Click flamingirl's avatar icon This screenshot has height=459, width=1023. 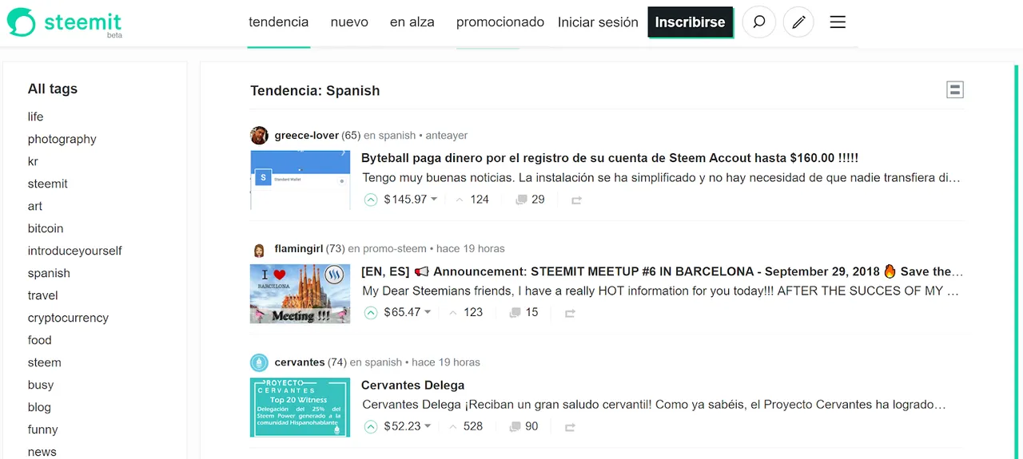point(259,250)
